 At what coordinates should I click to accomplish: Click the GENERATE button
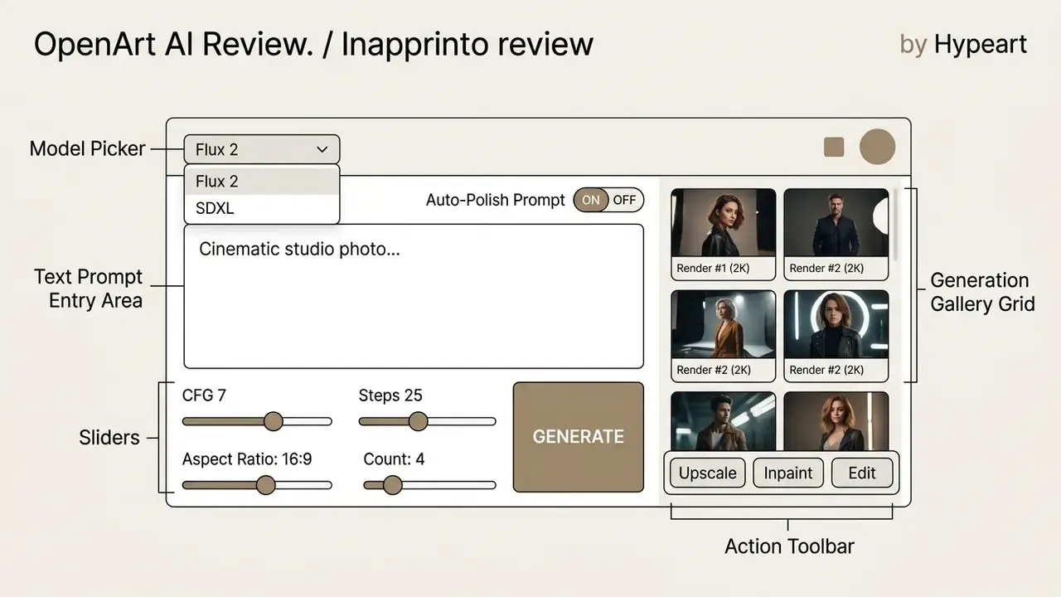point(579,437)
